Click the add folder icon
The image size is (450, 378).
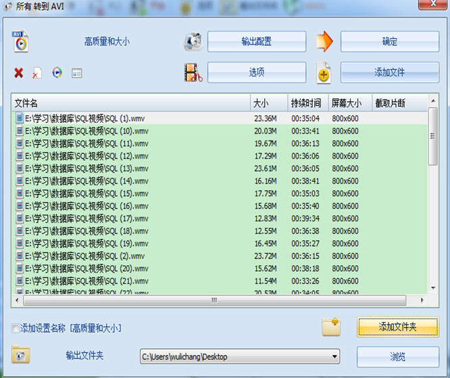(331, 327)
